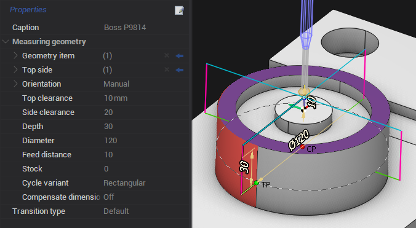The width and height of the screenshot is (416, 228).
Task: Pick Top side with blue arrow
Action: 180,70
